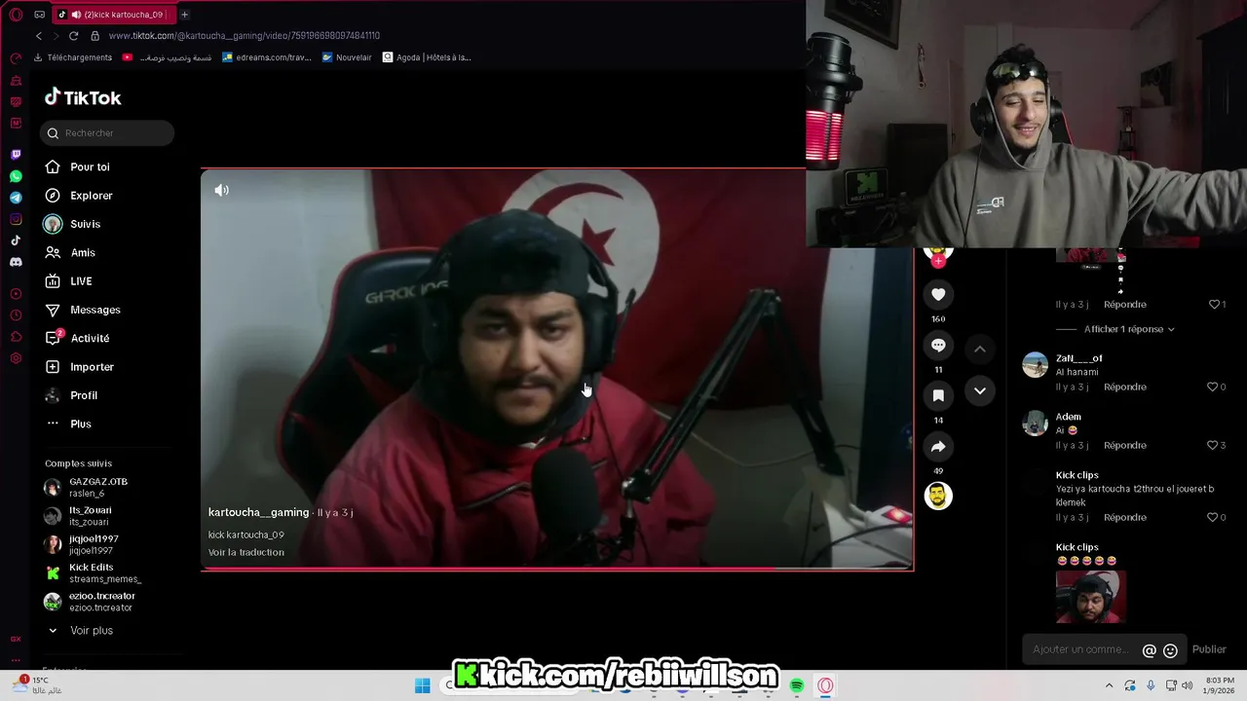Show hidden system tray icons chevron
The width and height of the screenshot is (1247, 701).
(x=1109, y=685)
